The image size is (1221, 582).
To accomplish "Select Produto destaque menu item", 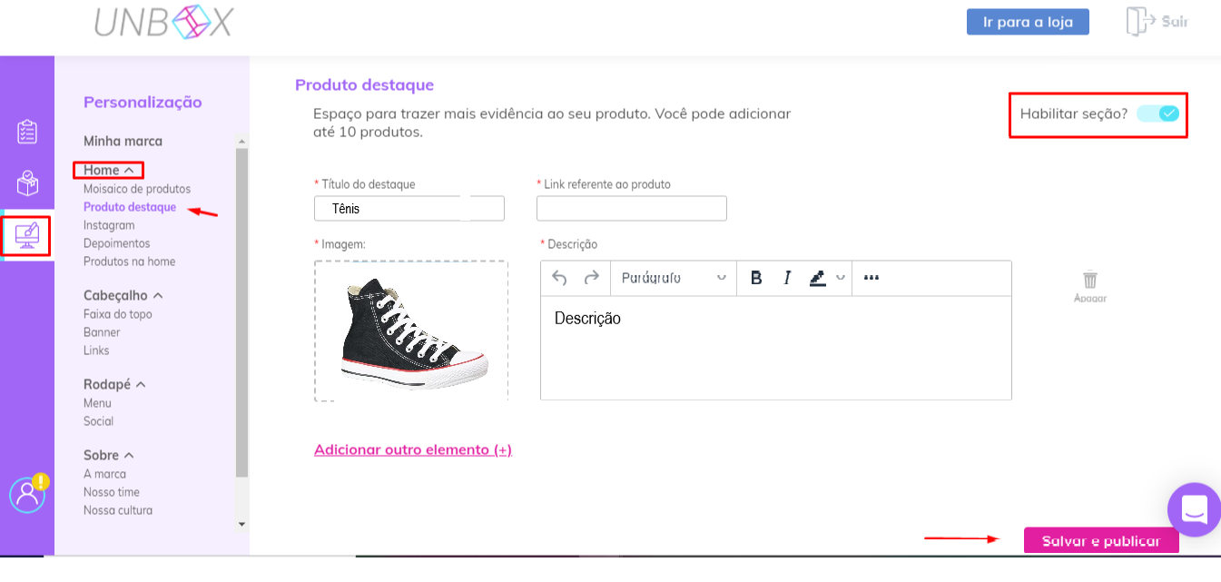I will (130, 207).
